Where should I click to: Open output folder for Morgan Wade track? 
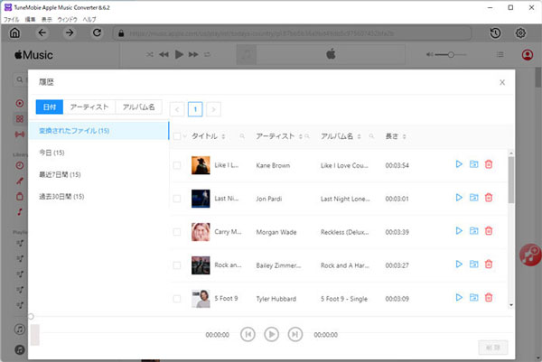tap(474, 231)
